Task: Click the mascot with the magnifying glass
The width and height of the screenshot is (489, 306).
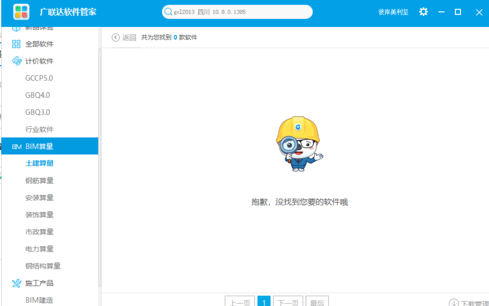Action: point(299,143)
